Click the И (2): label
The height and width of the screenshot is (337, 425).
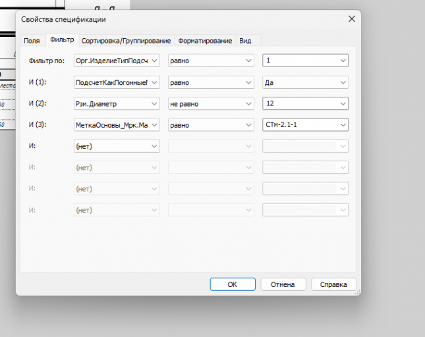[38, 103]
